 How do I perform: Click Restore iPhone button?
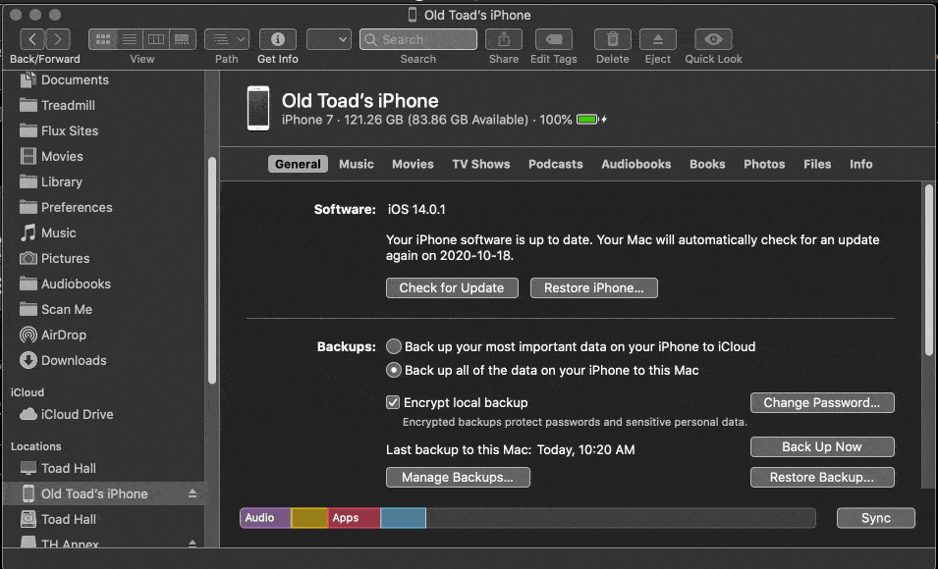tap(594, 287)
